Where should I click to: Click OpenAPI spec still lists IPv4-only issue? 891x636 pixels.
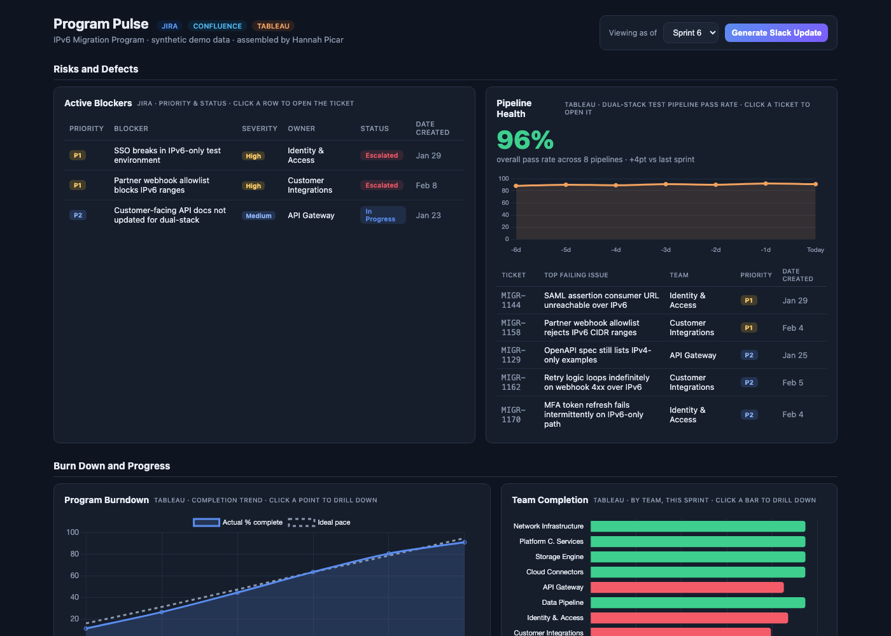[598, 355]
